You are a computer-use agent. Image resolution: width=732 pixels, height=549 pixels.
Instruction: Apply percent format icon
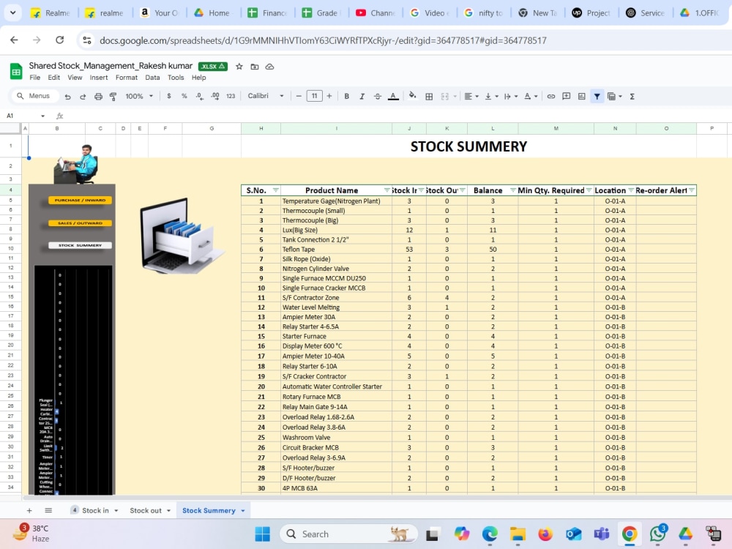[184, 96]
